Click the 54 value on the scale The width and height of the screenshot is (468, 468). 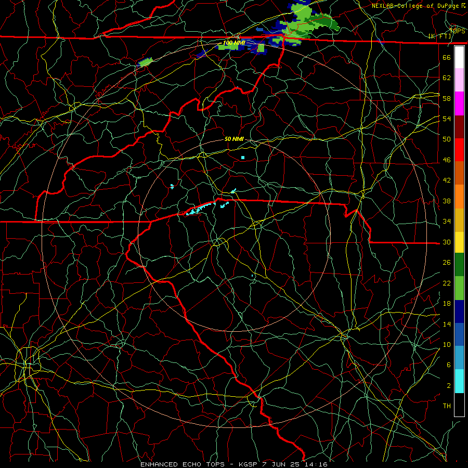click(447, 119)
